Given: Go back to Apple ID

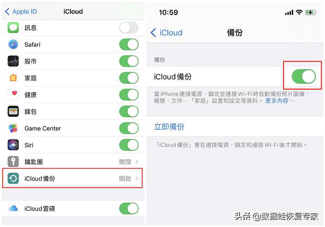Looking at the screenshot, I should tap(21, 11).
